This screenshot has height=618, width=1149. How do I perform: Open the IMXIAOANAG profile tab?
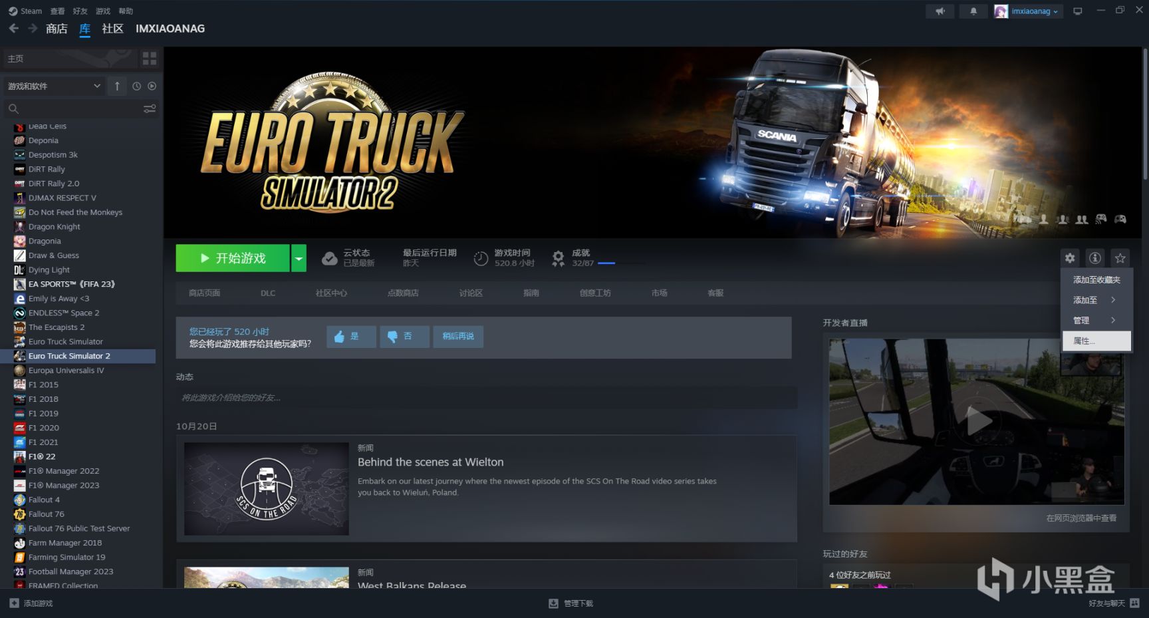coord(170,29)
